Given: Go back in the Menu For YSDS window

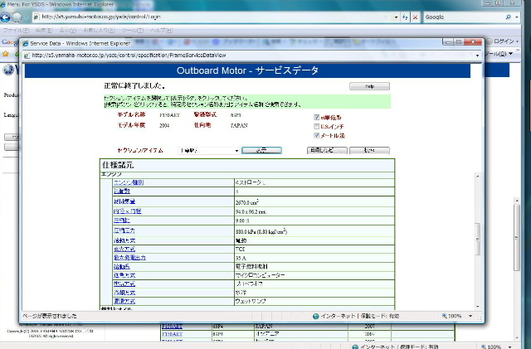Looking at the screenshot, I should (6, 17).
